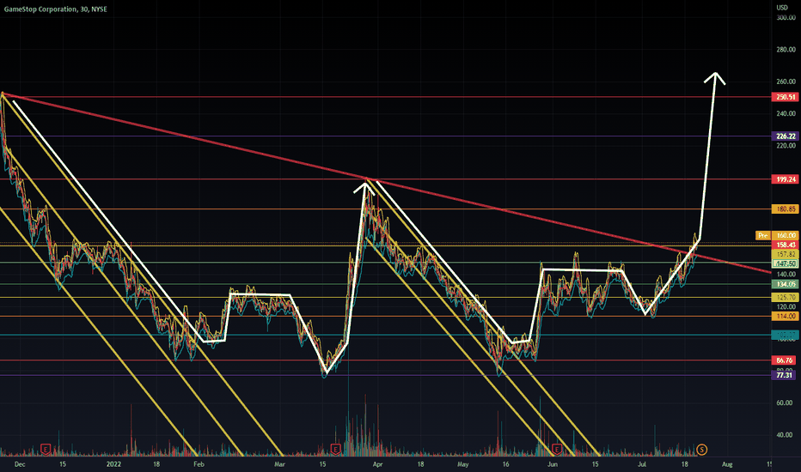801x472 pixels.
Task: Select the red 158.43 price label
Action: pos(786,245)
